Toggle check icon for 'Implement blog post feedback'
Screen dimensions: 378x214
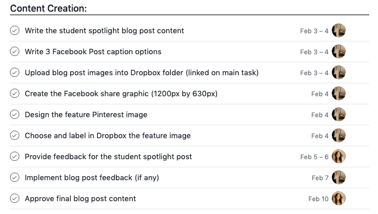tap(15, 177)
